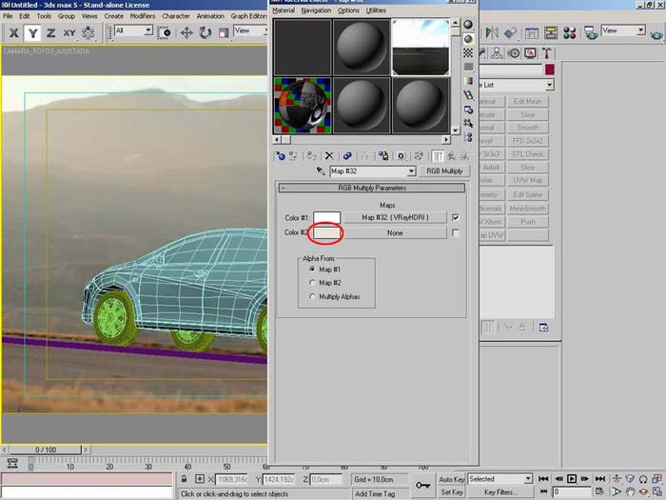This screenshot has width=666, height=500.
Task: Enable the Color #2 map checkbox
Action: pos(456,232)
